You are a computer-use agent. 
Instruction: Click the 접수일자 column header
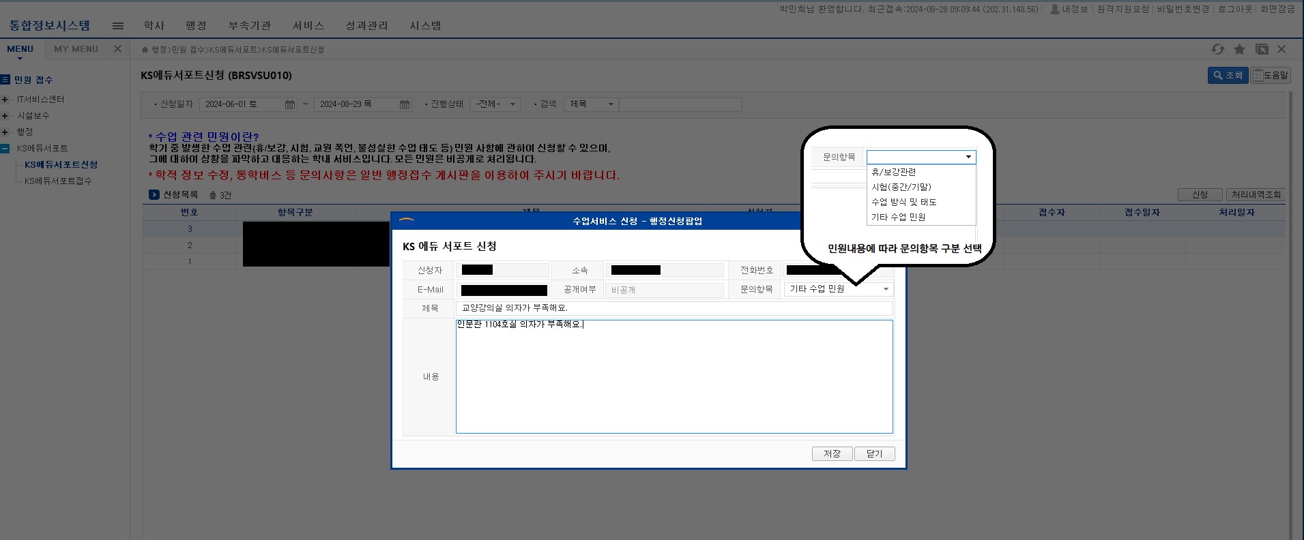tap(1142, 213)
